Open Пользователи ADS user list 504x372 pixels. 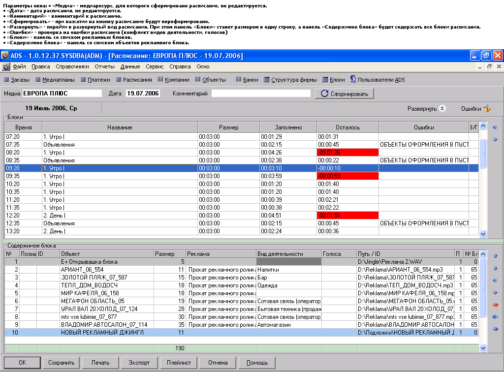click(378, 79)
